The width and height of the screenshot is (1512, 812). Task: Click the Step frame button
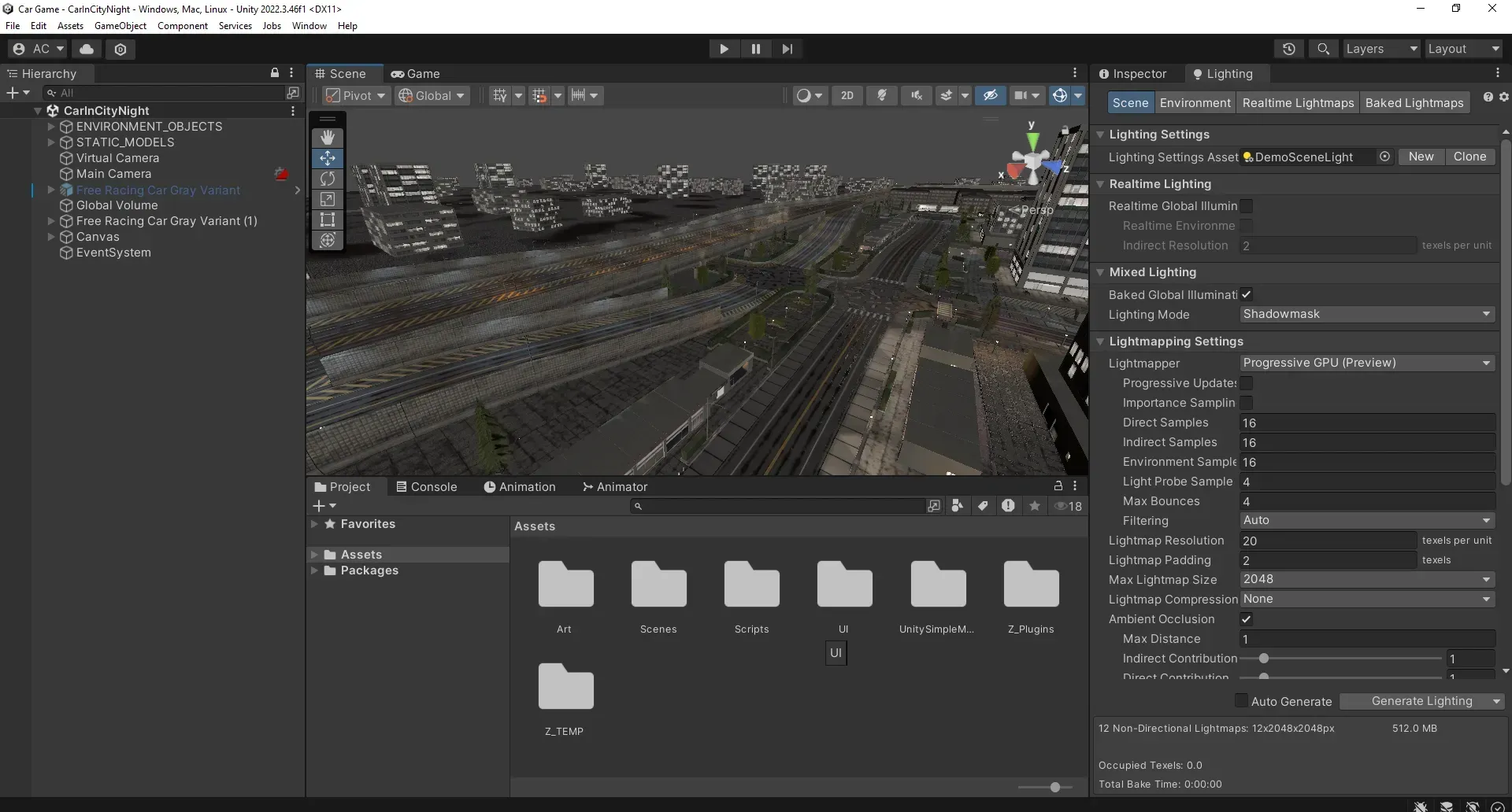pyautogui.click(x=787, y=49)
